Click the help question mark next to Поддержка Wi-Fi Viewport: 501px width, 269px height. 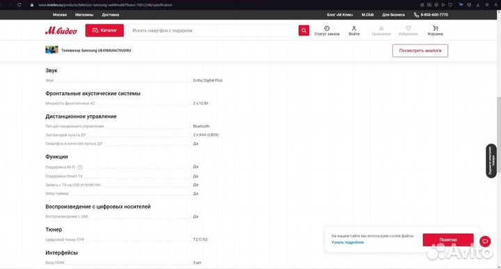tap(80, 167)
